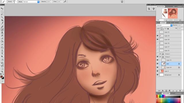Lock image pixels with brush lock

(164, 29)
